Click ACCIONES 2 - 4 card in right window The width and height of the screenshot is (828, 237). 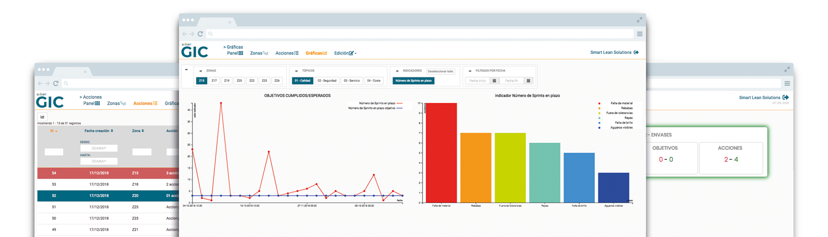point(731,158)
